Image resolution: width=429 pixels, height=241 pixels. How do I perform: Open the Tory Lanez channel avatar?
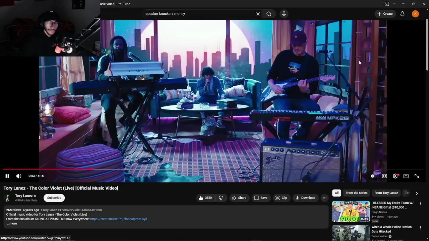[8, 198]
